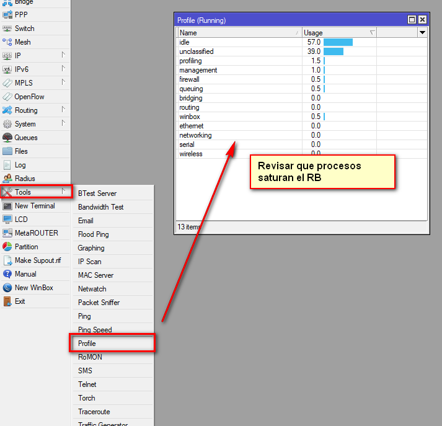The height and width of the screenshot is (426, 442).
Task: Open New Terminal icon
Action: tap(7, 206)
